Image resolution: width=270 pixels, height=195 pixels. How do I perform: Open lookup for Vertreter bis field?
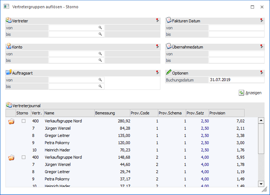pos(100,34)
